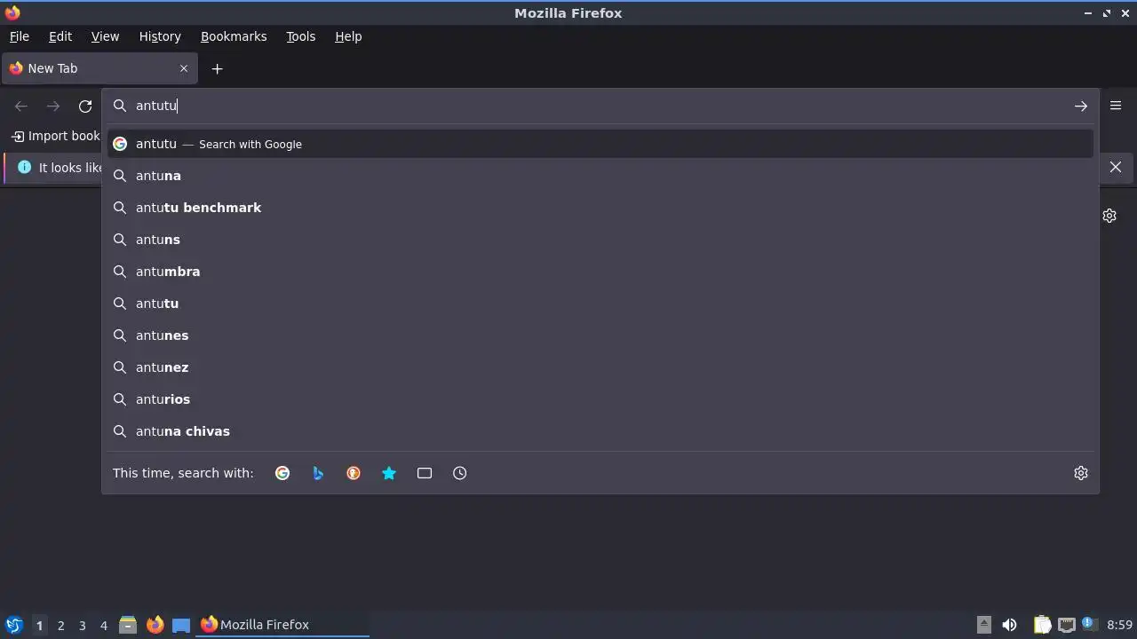Open clipboard manager tray icon

tap(1043, 625)
